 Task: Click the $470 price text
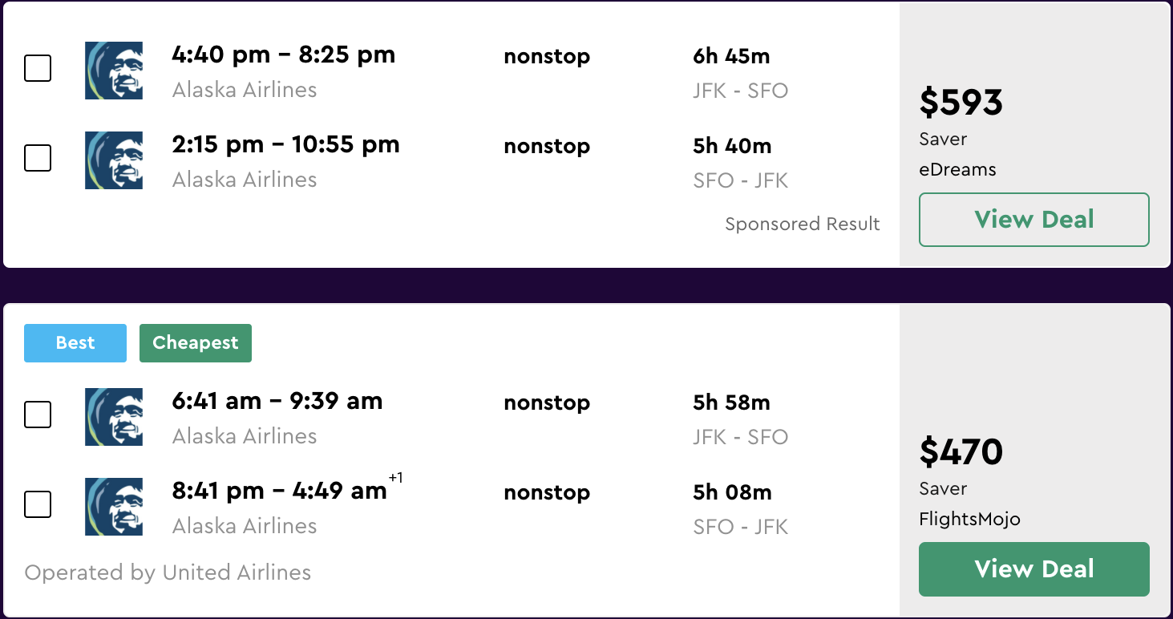(961, 452)
